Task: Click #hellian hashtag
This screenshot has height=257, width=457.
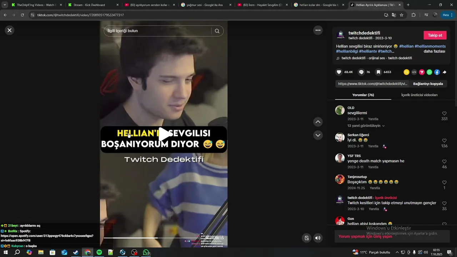Action: point(406,46)
